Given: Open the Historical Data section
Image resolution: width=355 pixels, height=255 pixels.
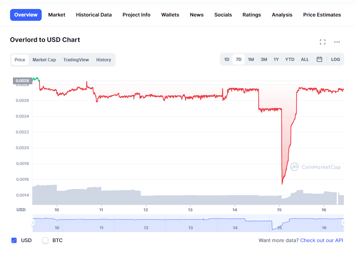Looking at the screenshot, I should 94,15.
